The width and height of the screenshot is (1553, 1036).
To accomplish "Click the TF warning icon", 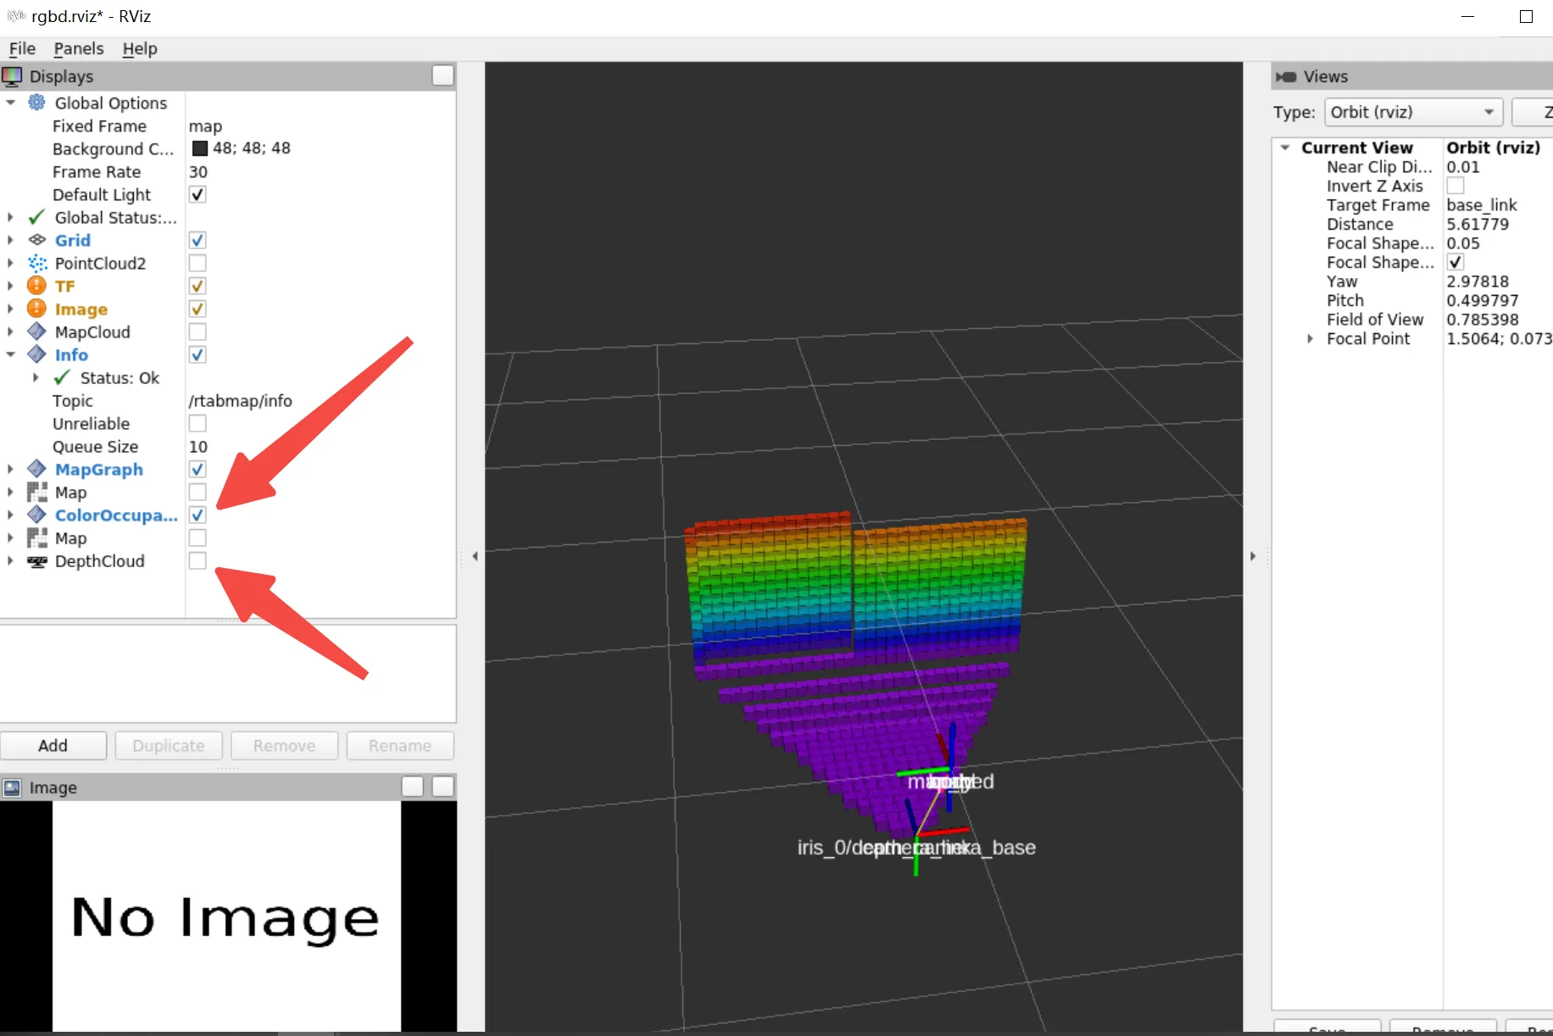I will pos(36,286).
